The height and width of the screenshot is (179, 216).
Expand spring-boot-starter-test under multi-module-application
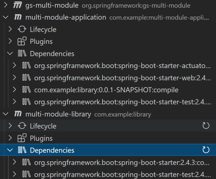click(14, 102)
